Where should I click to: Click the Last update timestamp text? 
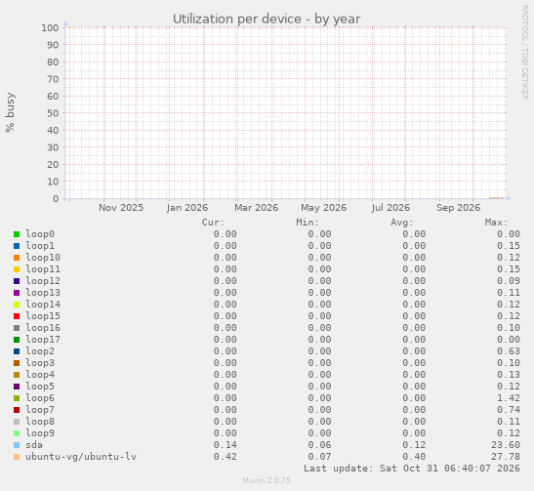[x=412, y=469]
